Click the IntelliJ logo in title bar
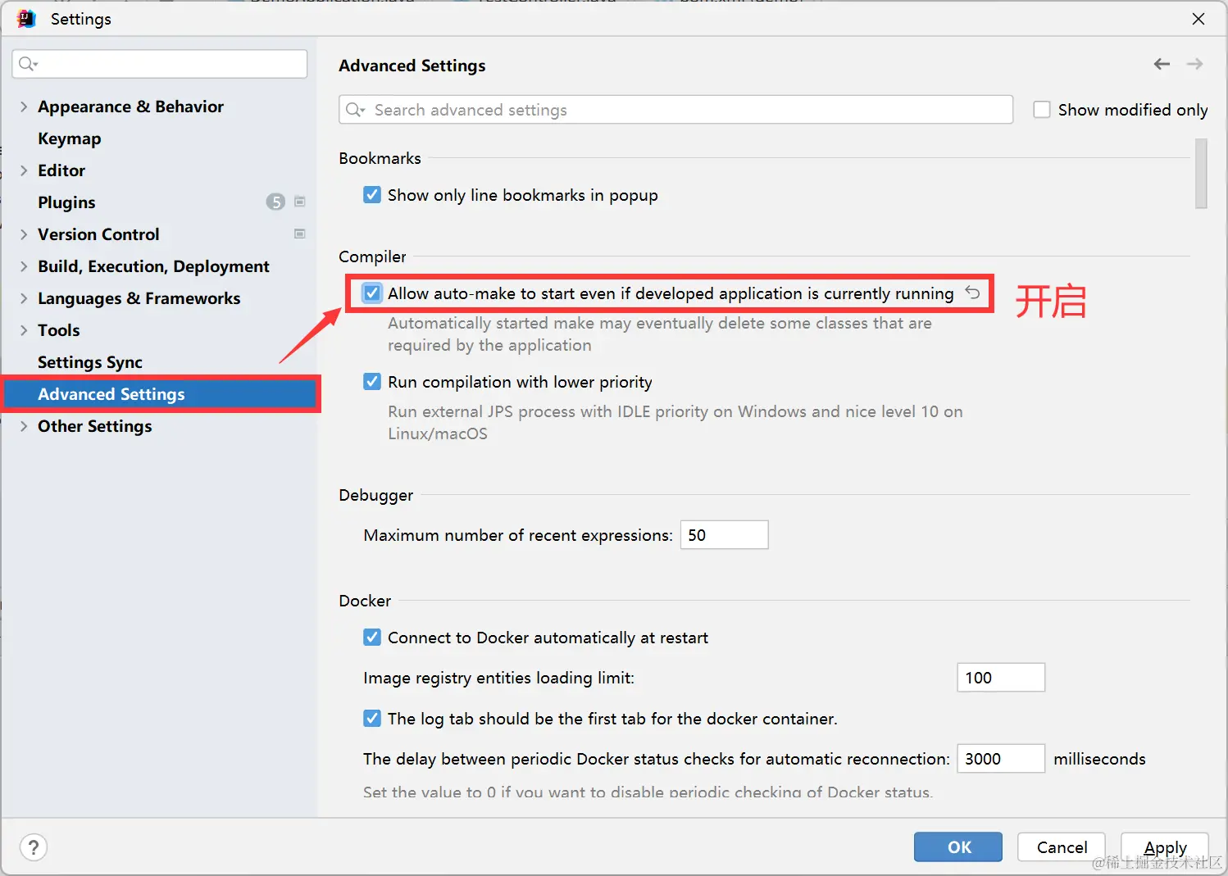 point(25,18)
